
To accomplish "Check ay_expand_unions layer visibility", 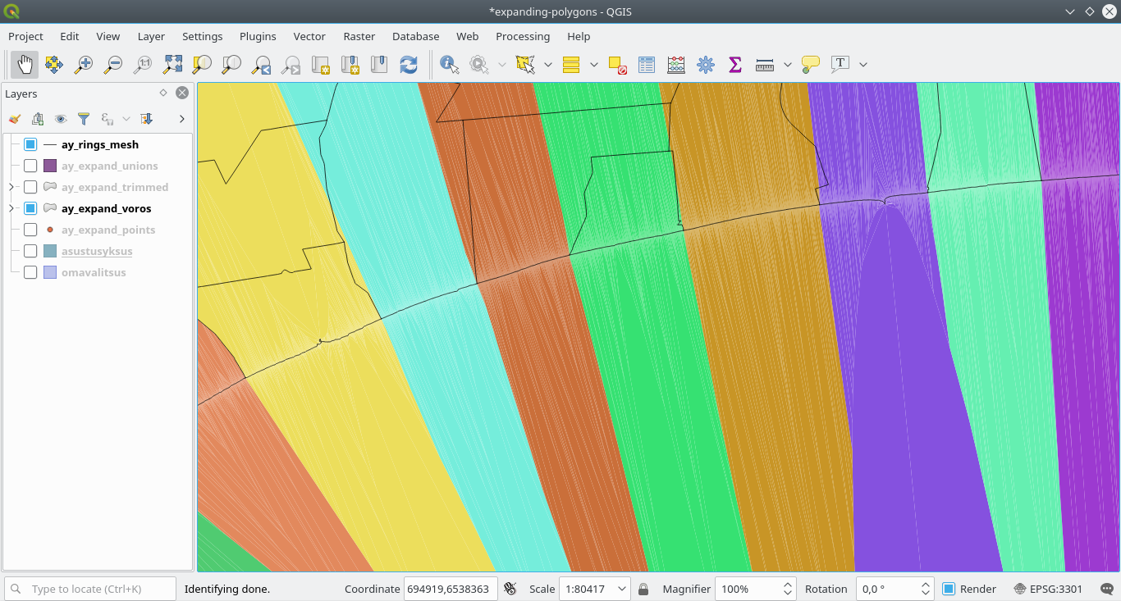I will [30, 166].
